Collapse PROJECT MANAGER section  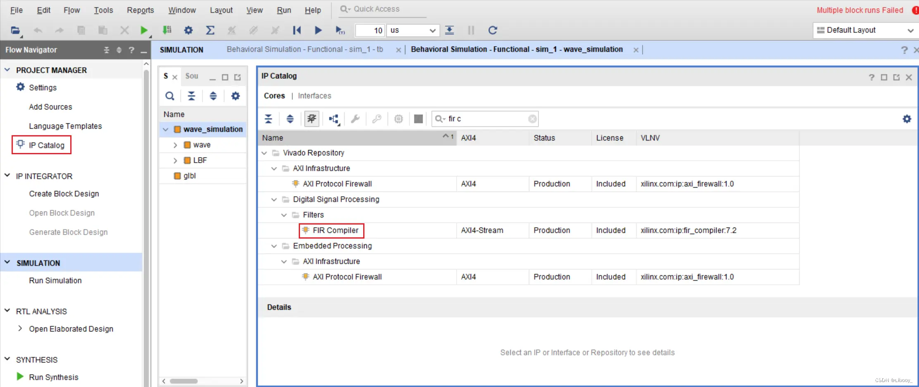(x=7, y=70)
